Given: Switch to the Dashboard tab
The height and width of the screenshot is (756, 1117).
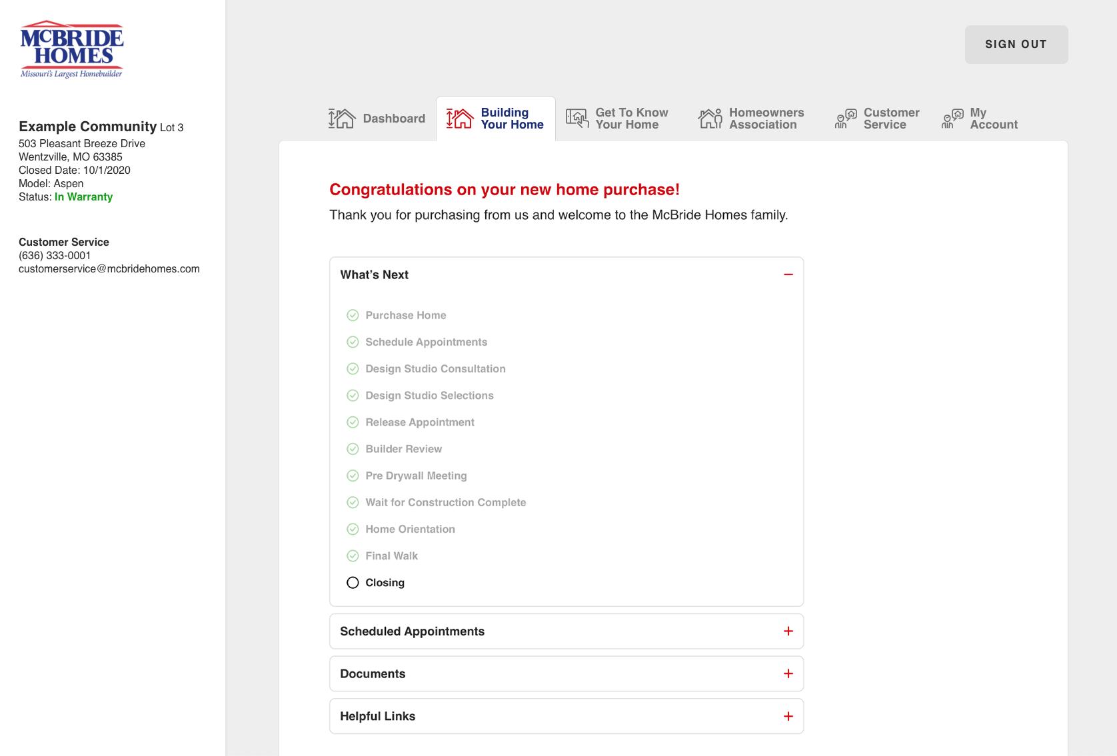Looking at the screenshot, I should pyautogui.click(x=393, y=119).
